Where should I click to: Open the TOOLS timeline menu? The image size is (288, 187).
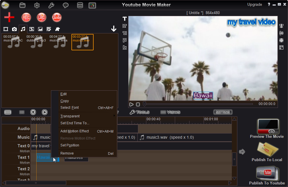(140, 112)
